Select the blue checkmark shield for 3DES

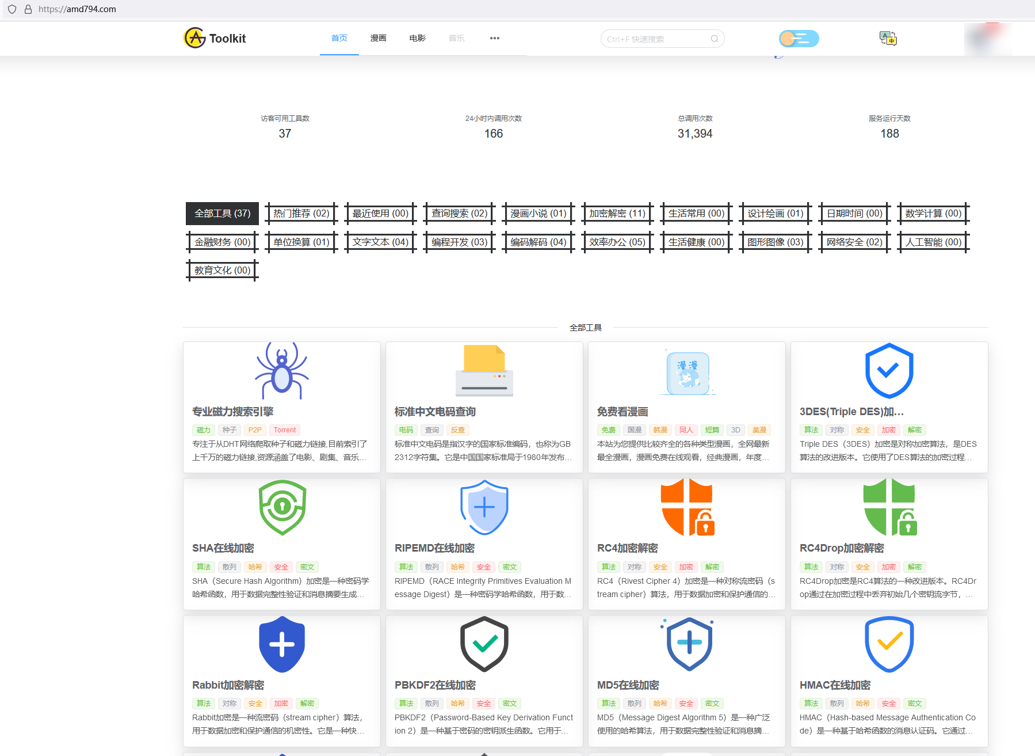pyautogui.click(x=889, y=371)
